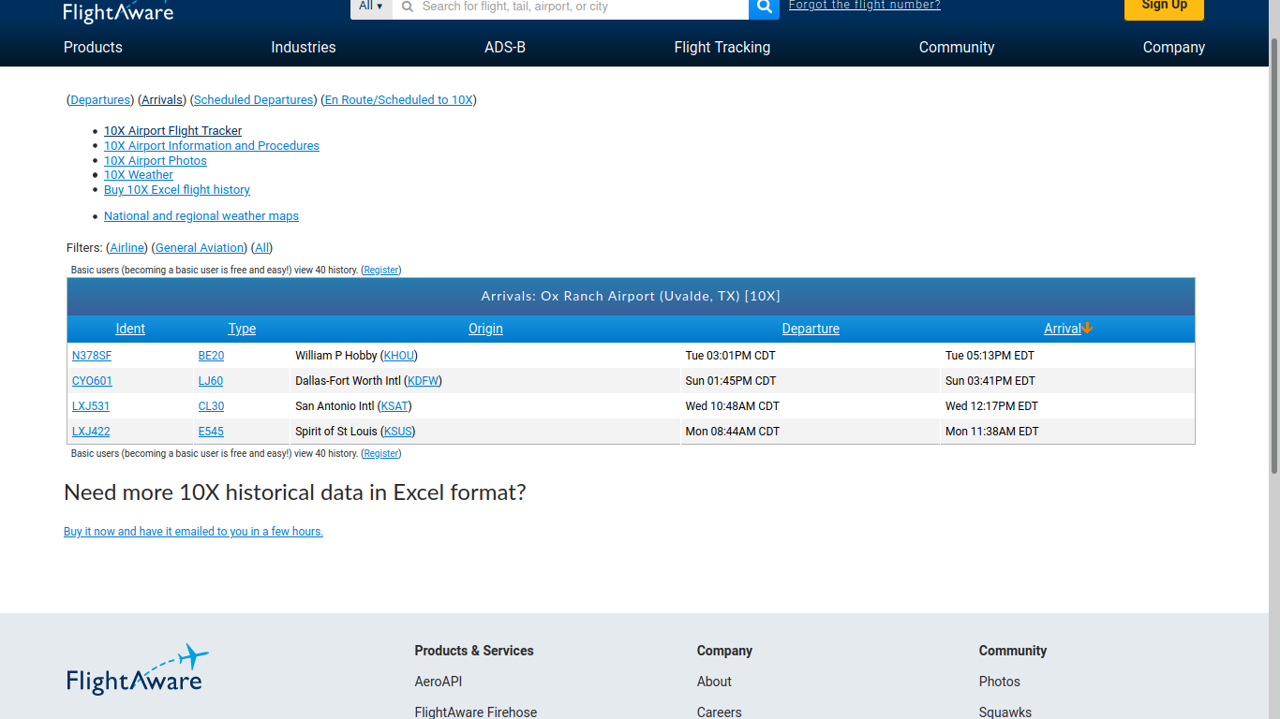Screen dimensions: 1280x719
Task: Sort table by Type column
Action: point(242,329)
